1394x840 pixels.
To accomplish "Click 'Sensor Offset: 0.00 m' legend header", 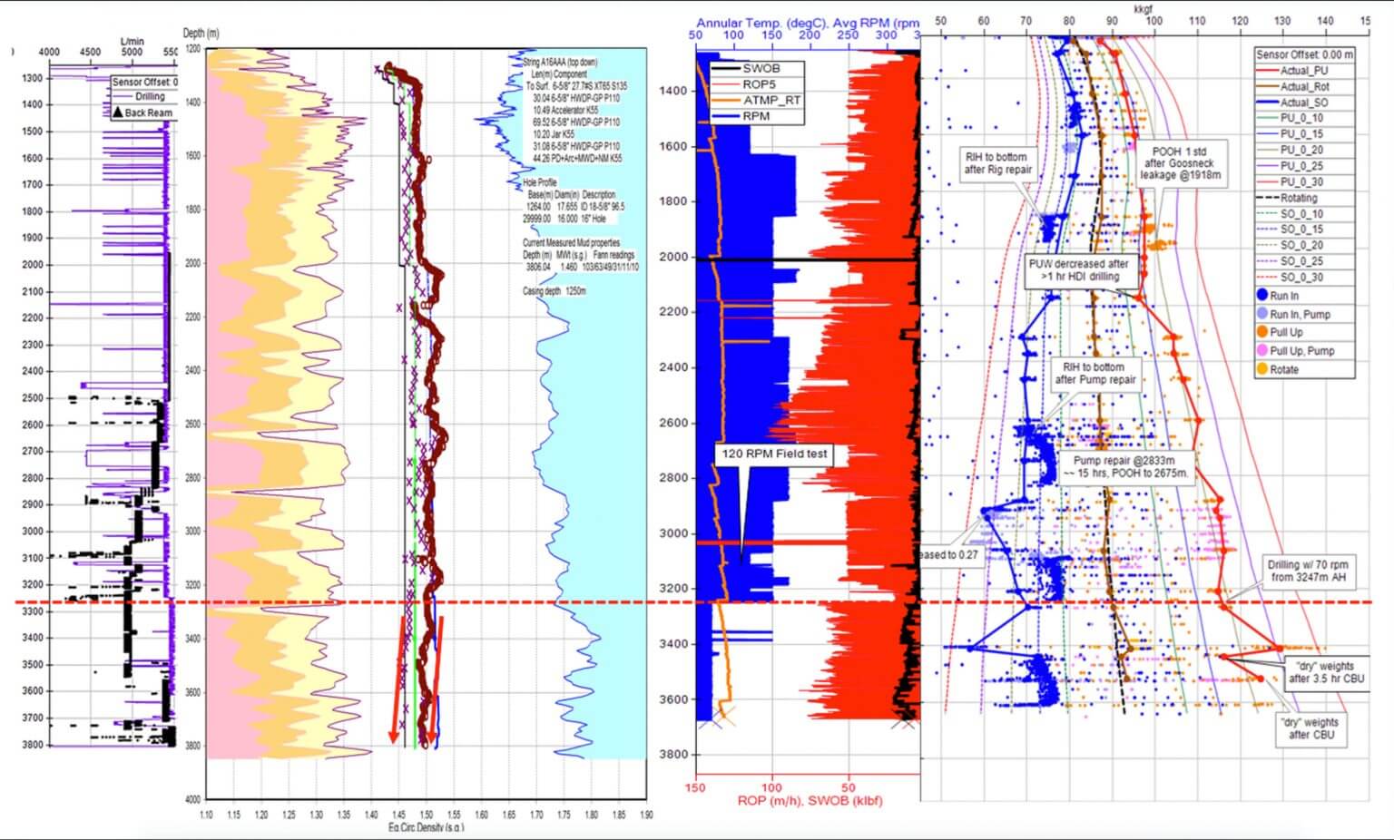I will point(1304,54).
